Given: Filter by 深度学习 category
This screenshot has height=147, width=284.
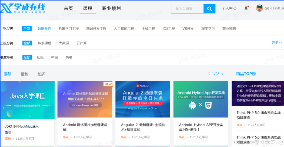Looking at the screenshot, I should [x=208, y=29].
